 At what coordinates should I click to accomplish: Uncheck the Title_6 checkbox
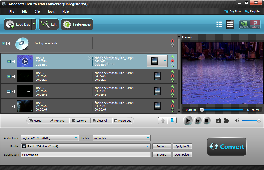click(x=13, y=91)
